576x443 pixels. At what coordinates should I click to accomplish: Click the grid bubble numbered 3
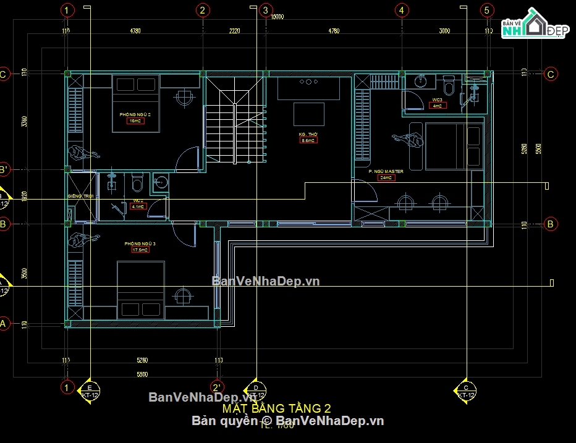point(266,11)
